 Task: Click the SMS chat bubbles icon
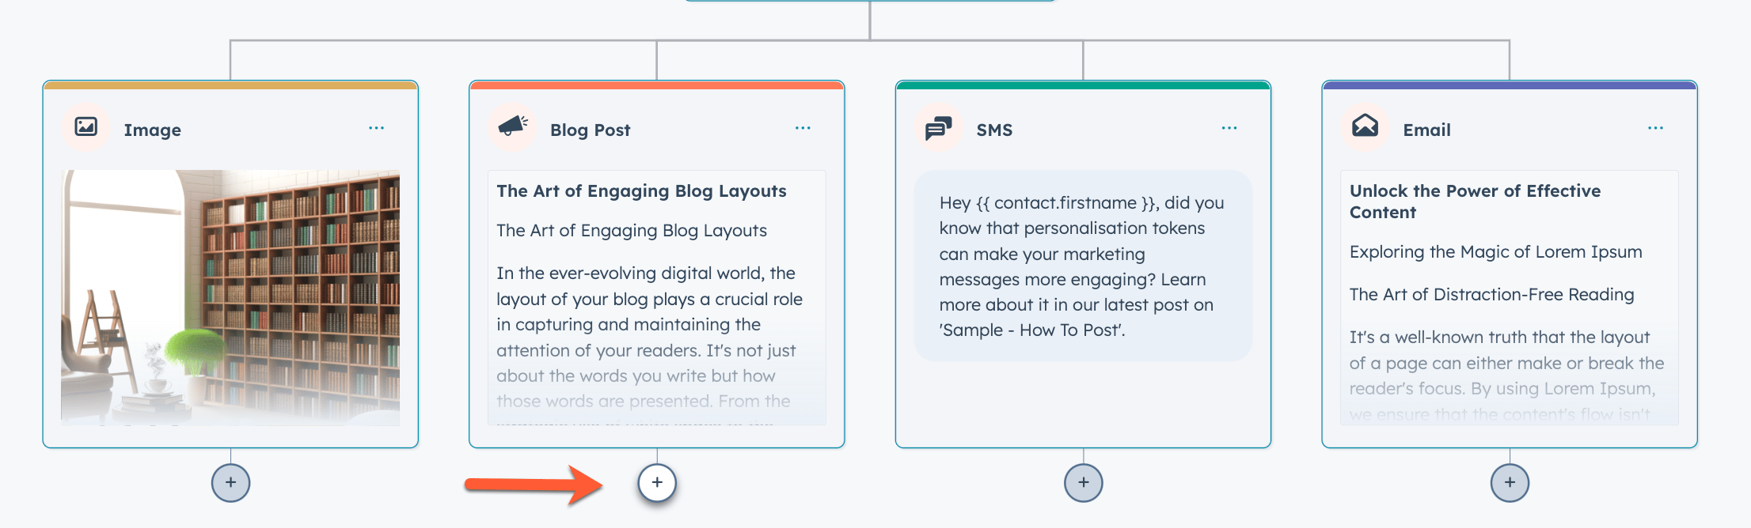tap(939, 127)
